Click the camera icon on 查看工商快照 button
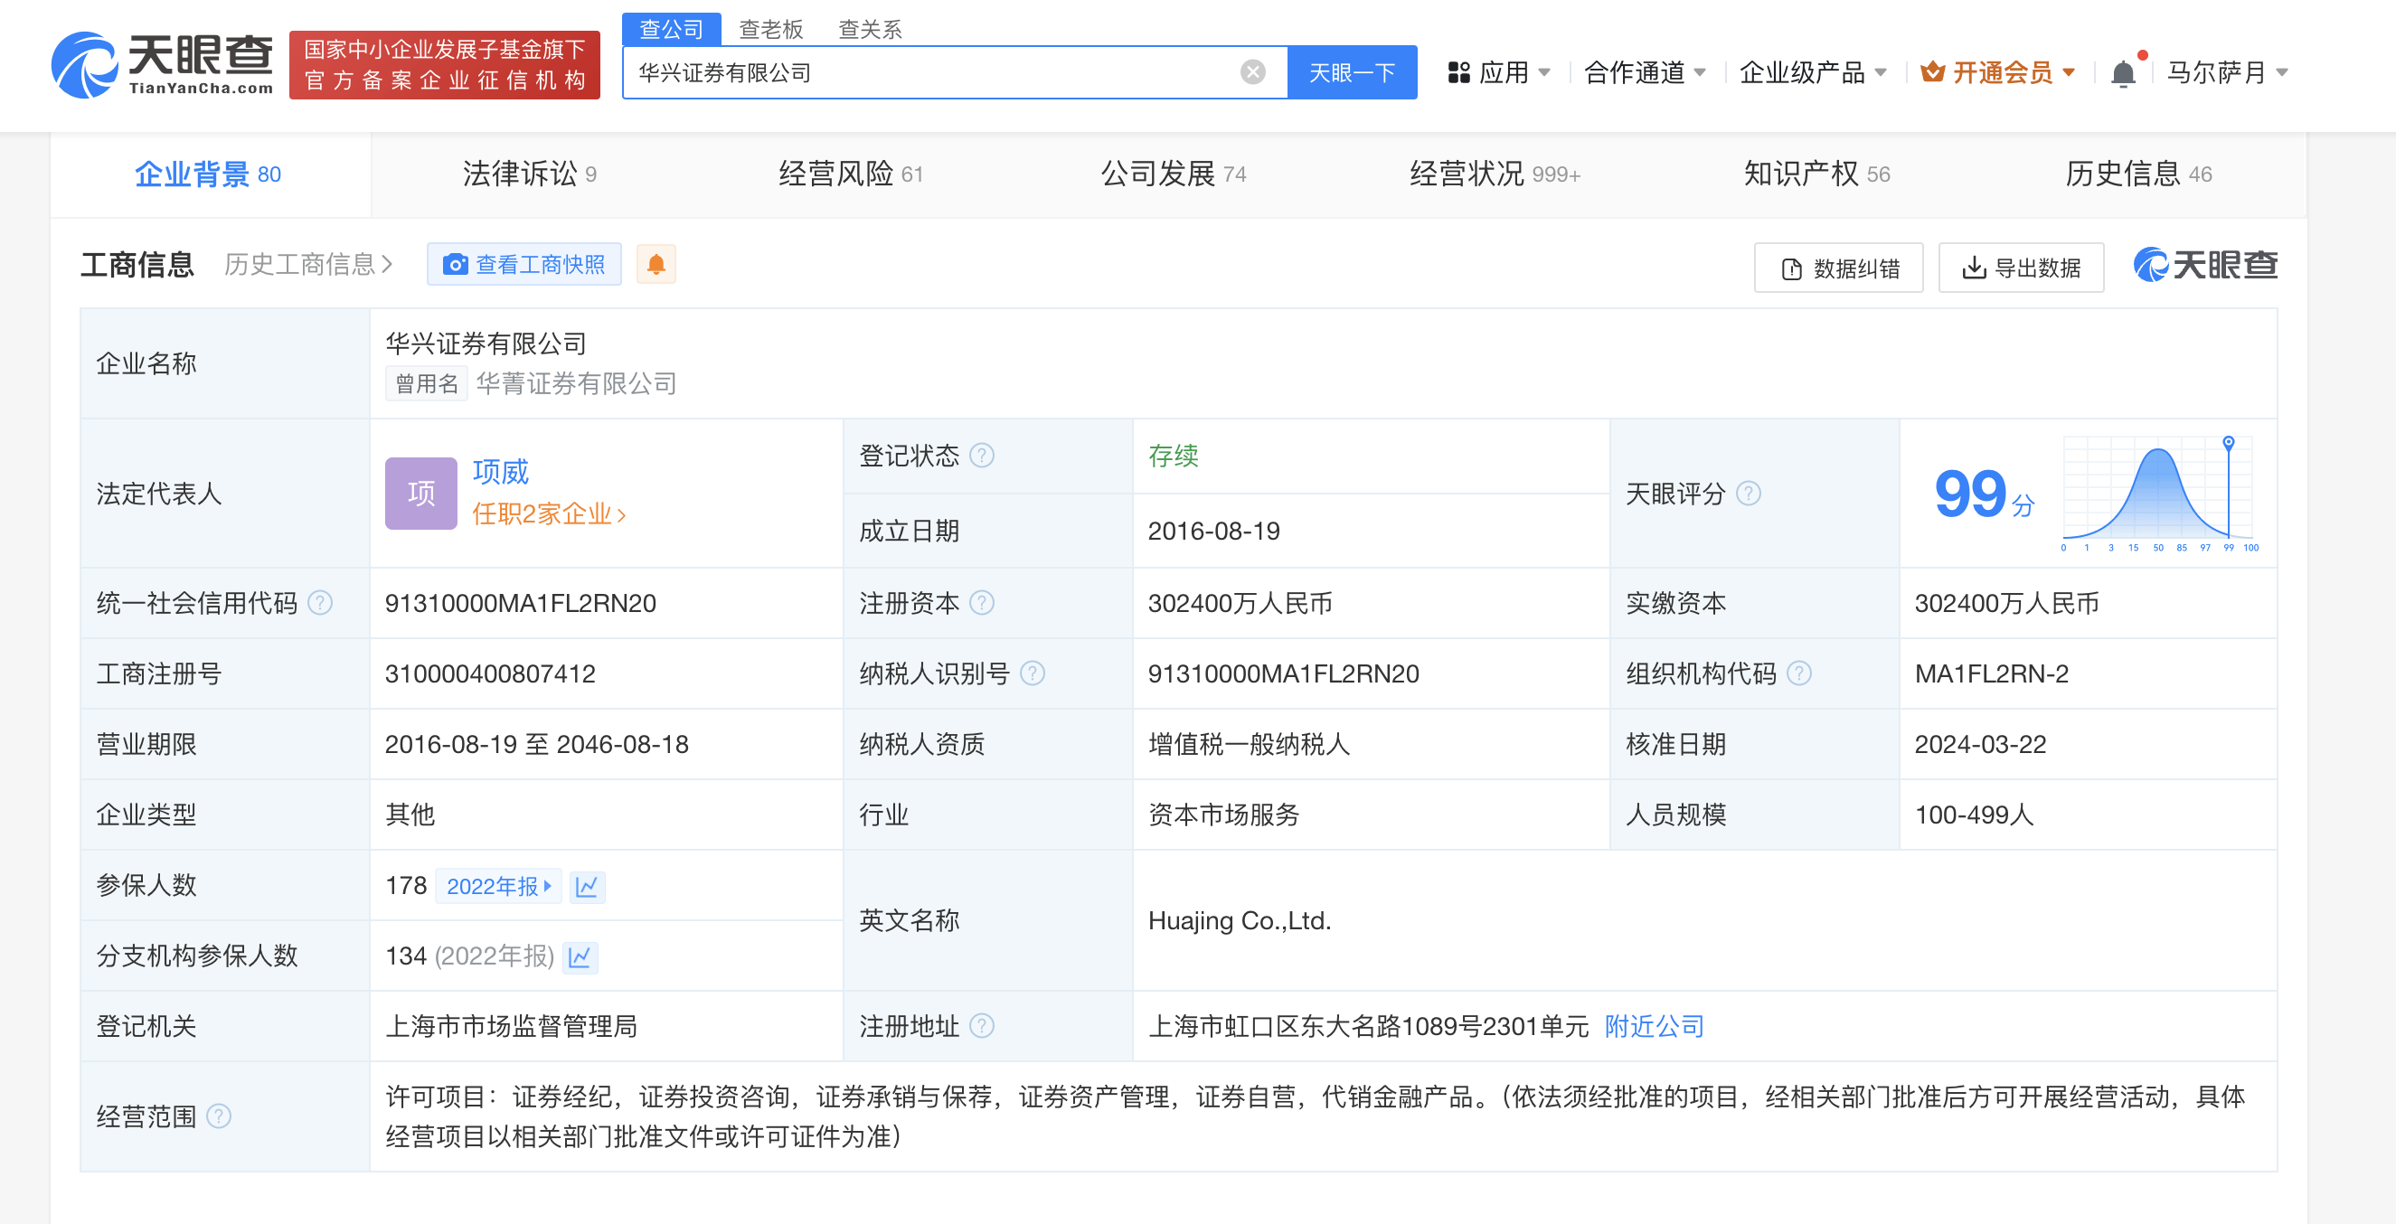 point(455,264)
